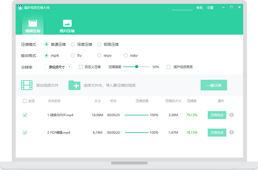Image resolution: width=258 pixels, height=170 pixels.
Task: Close the application window
Action: pos(239,7)
